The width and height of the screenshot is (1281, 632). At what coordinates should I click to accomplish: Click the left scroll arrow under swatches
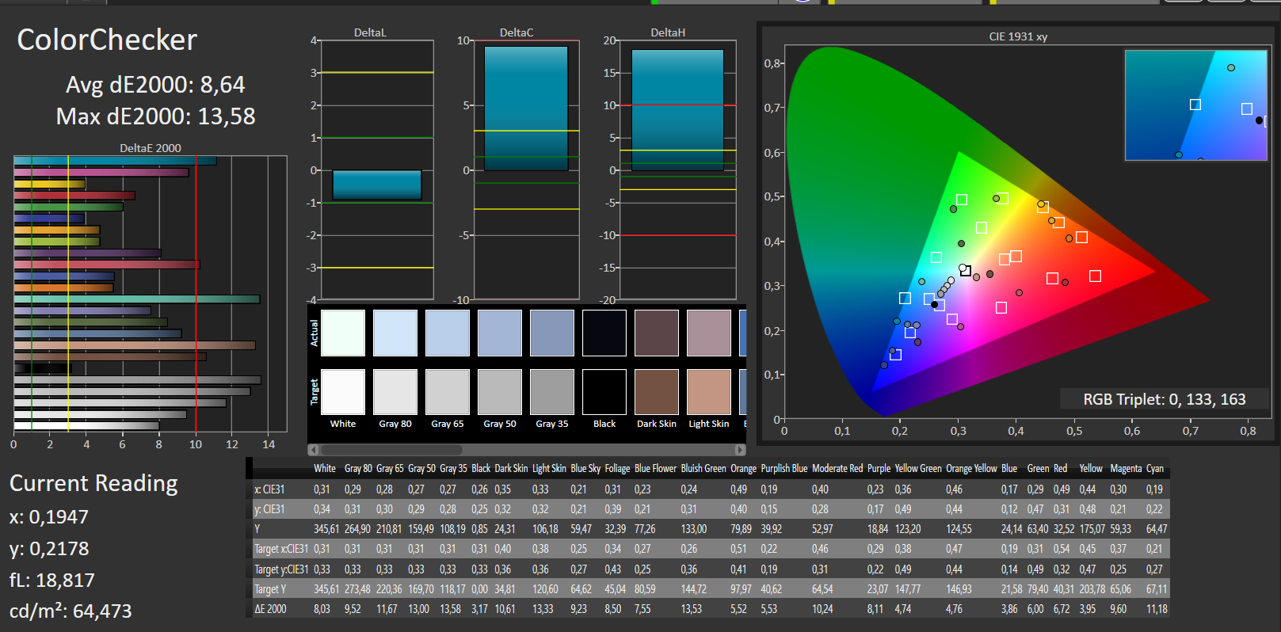coord(313,449)
